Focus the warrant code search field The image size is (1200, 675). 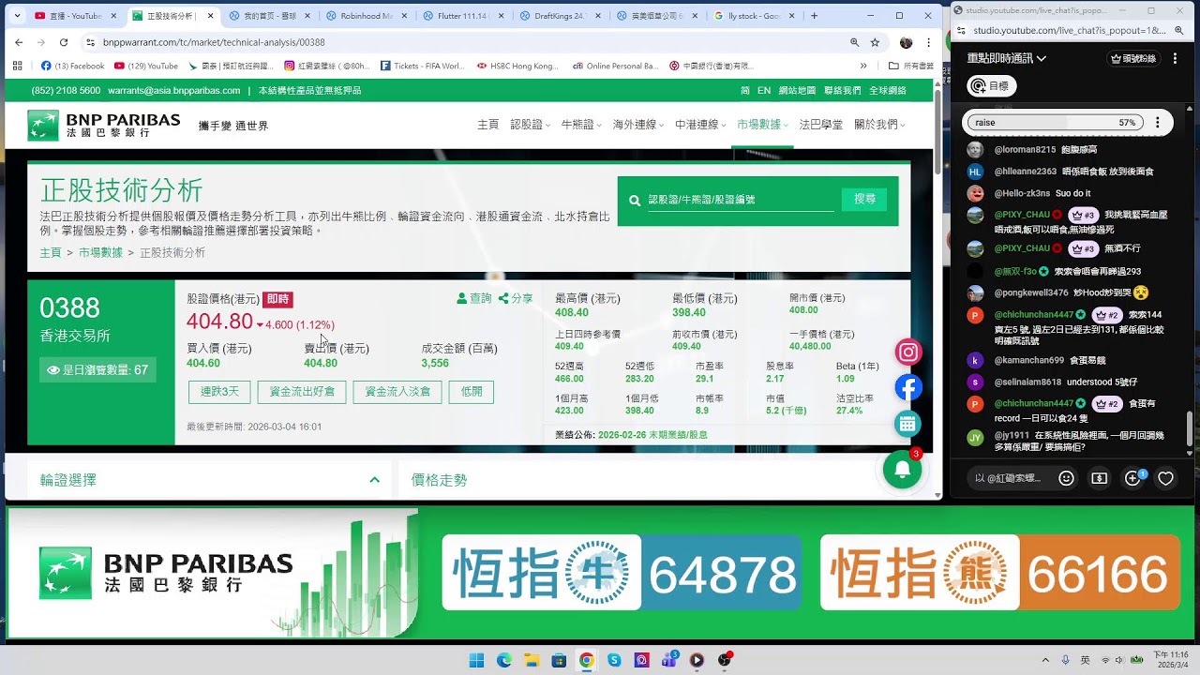click(x=741, y=200)
